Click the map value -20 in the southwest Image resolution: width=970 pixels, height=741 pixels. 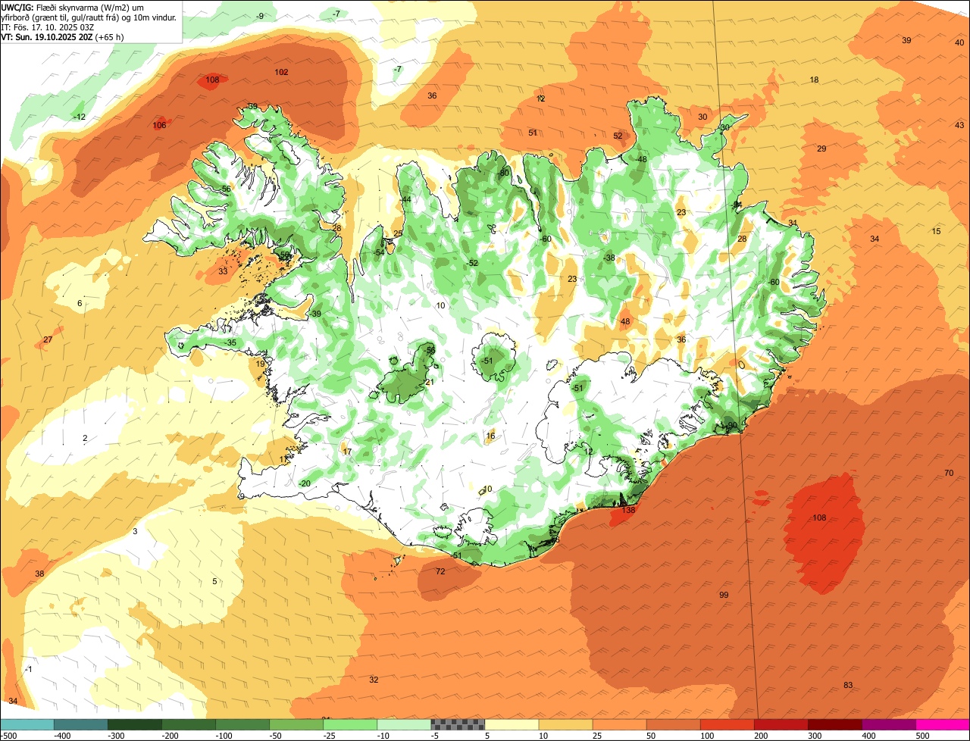click(305, 483)
